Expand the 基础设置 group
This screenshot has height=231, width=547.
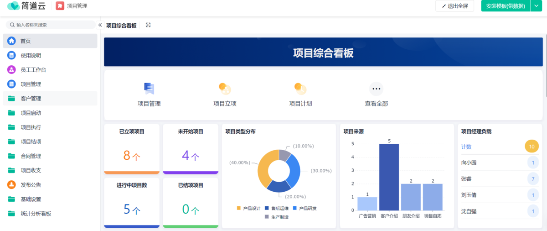[x=50, y=199]
